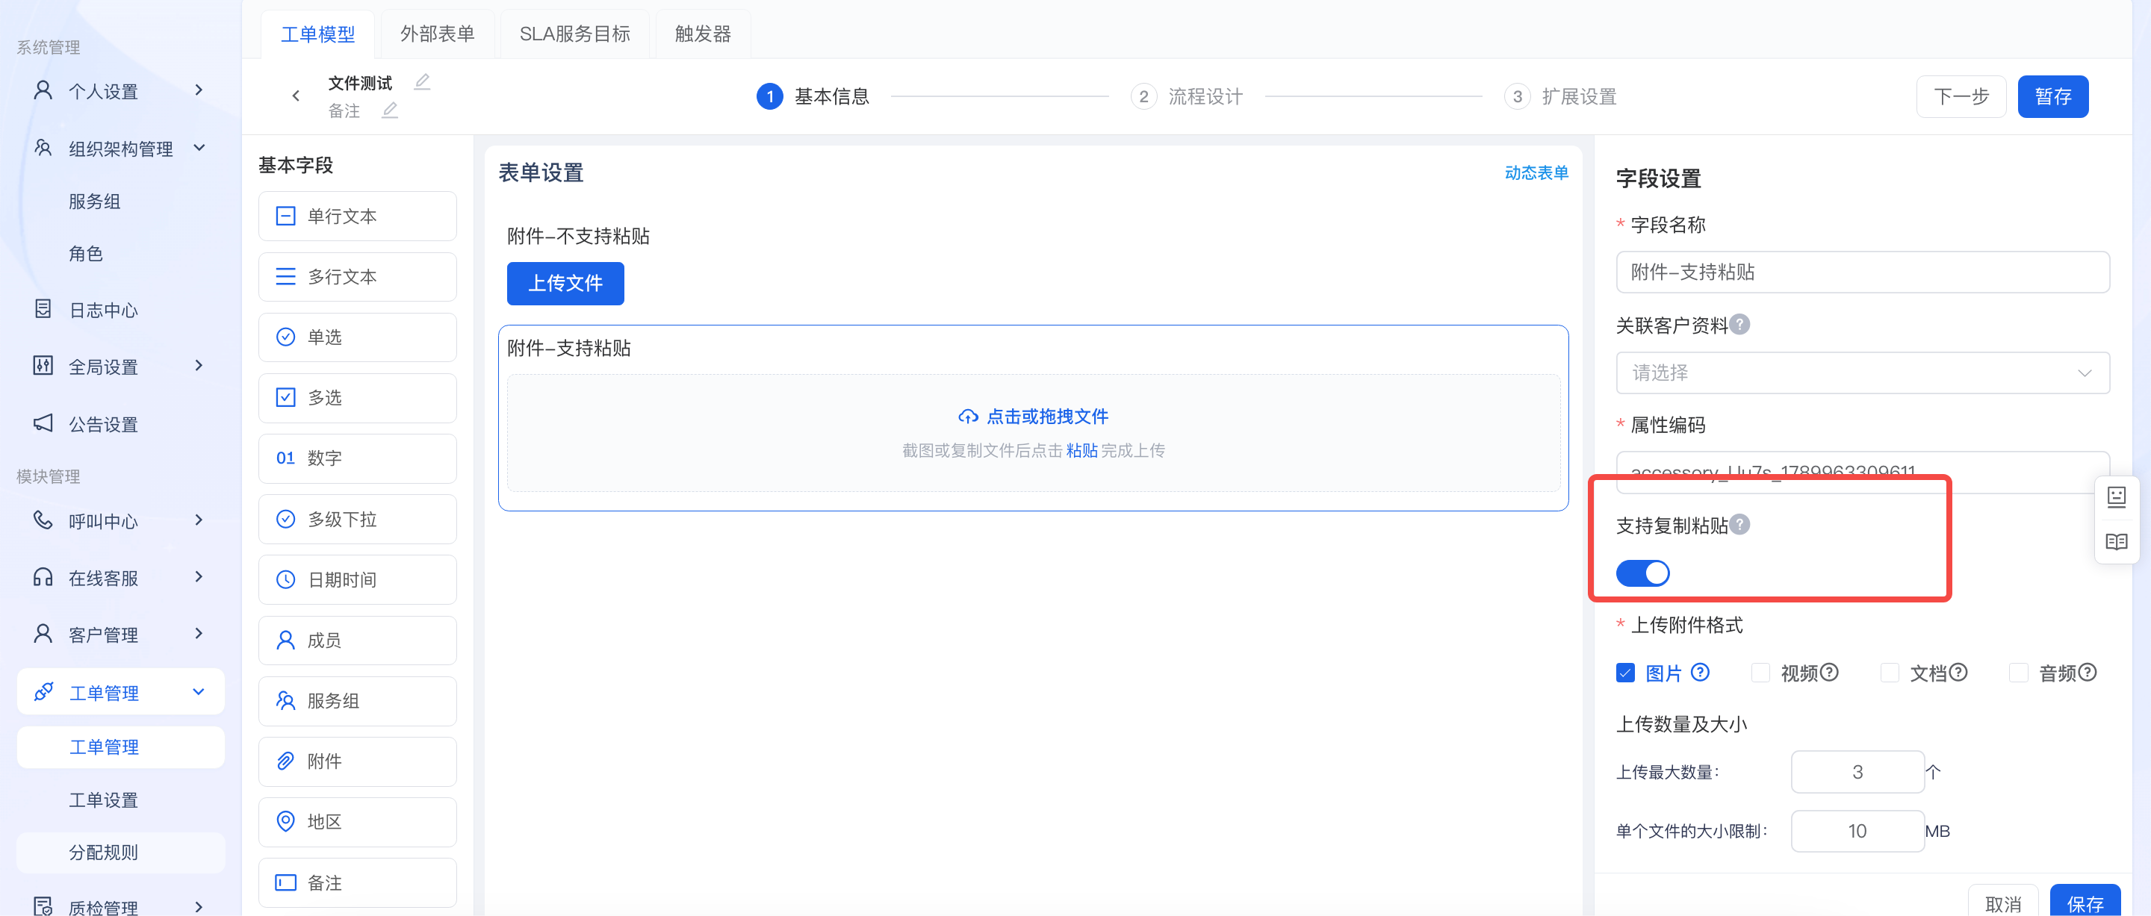This screenshot has width=2151, height=916.
Task: Click the 附件 paperclip field item
Action: pos(358,761)
